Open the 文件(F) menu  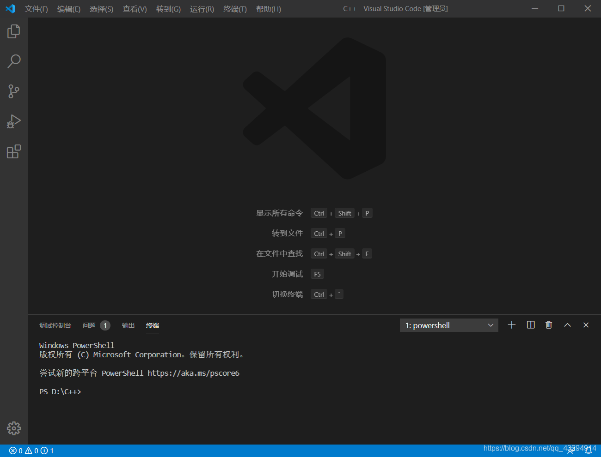click(x=37, y=9)
